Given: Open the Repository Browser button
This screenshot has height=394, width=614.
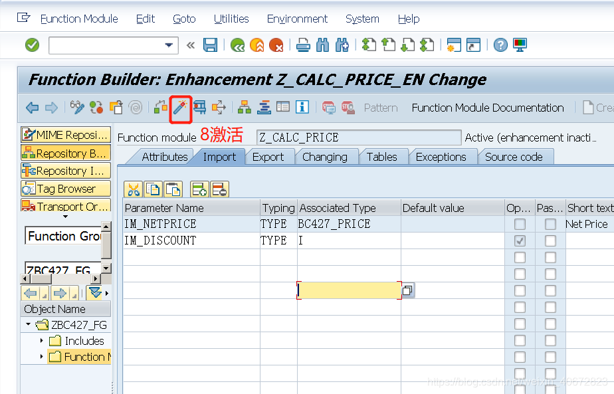Looking at the screenshot, I should click(x=66, y=153).
